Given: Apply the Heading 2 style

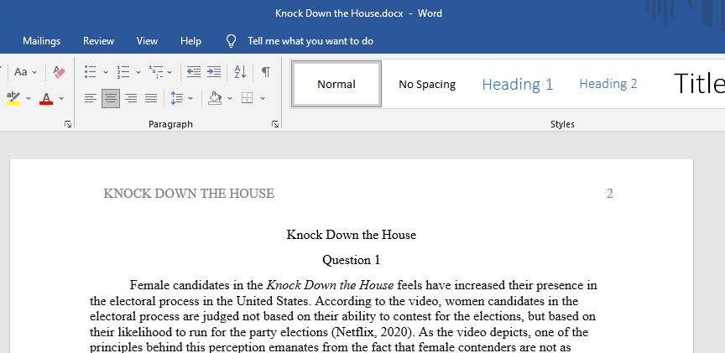Looking at the screenshot, I should (608, 84).
